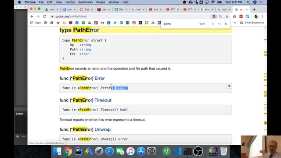Open App Store from the Dock
Screen dimensions: 281x158
click(x=141, y=151)
